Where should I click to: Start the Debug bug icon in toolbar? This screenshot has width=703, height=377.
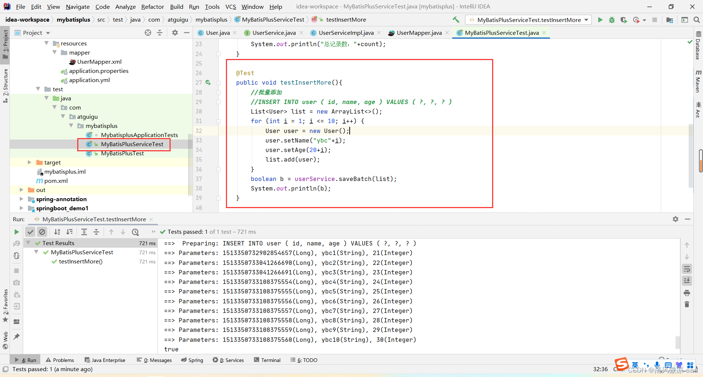[612, 20]
